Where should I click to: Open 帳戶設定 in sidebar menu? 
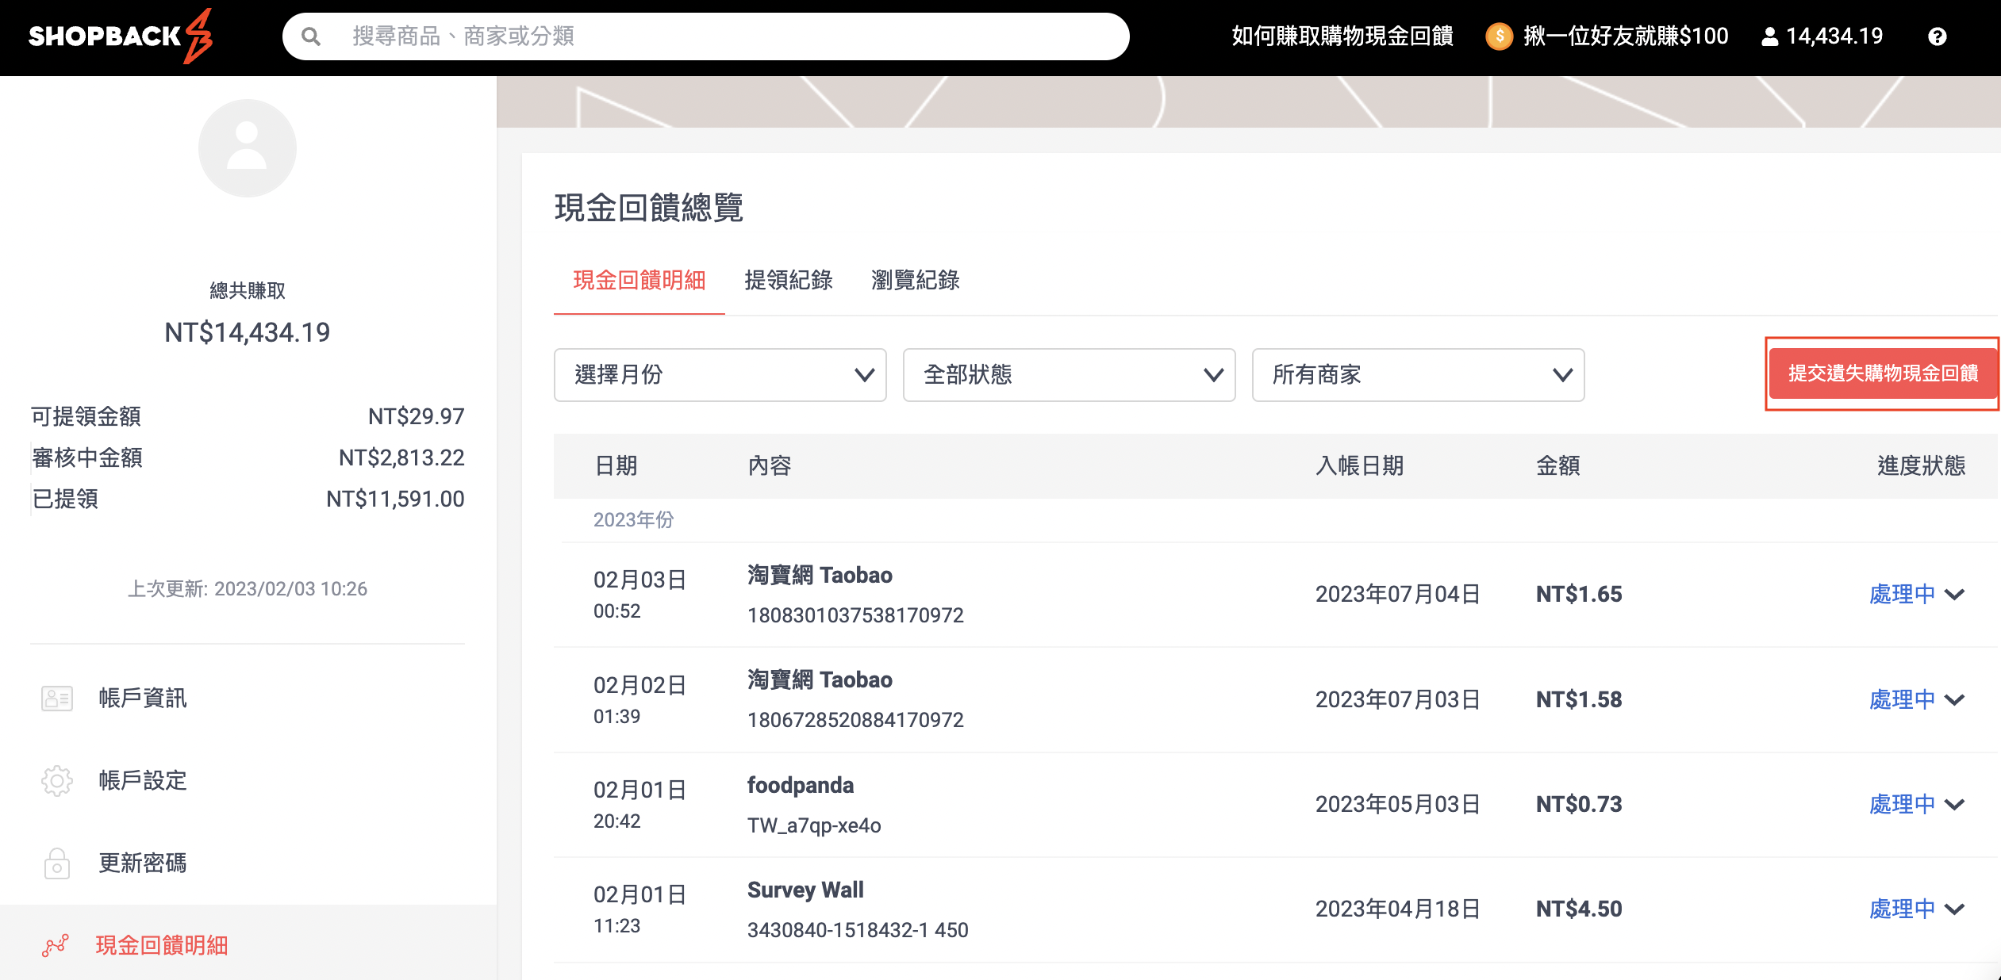143,781
